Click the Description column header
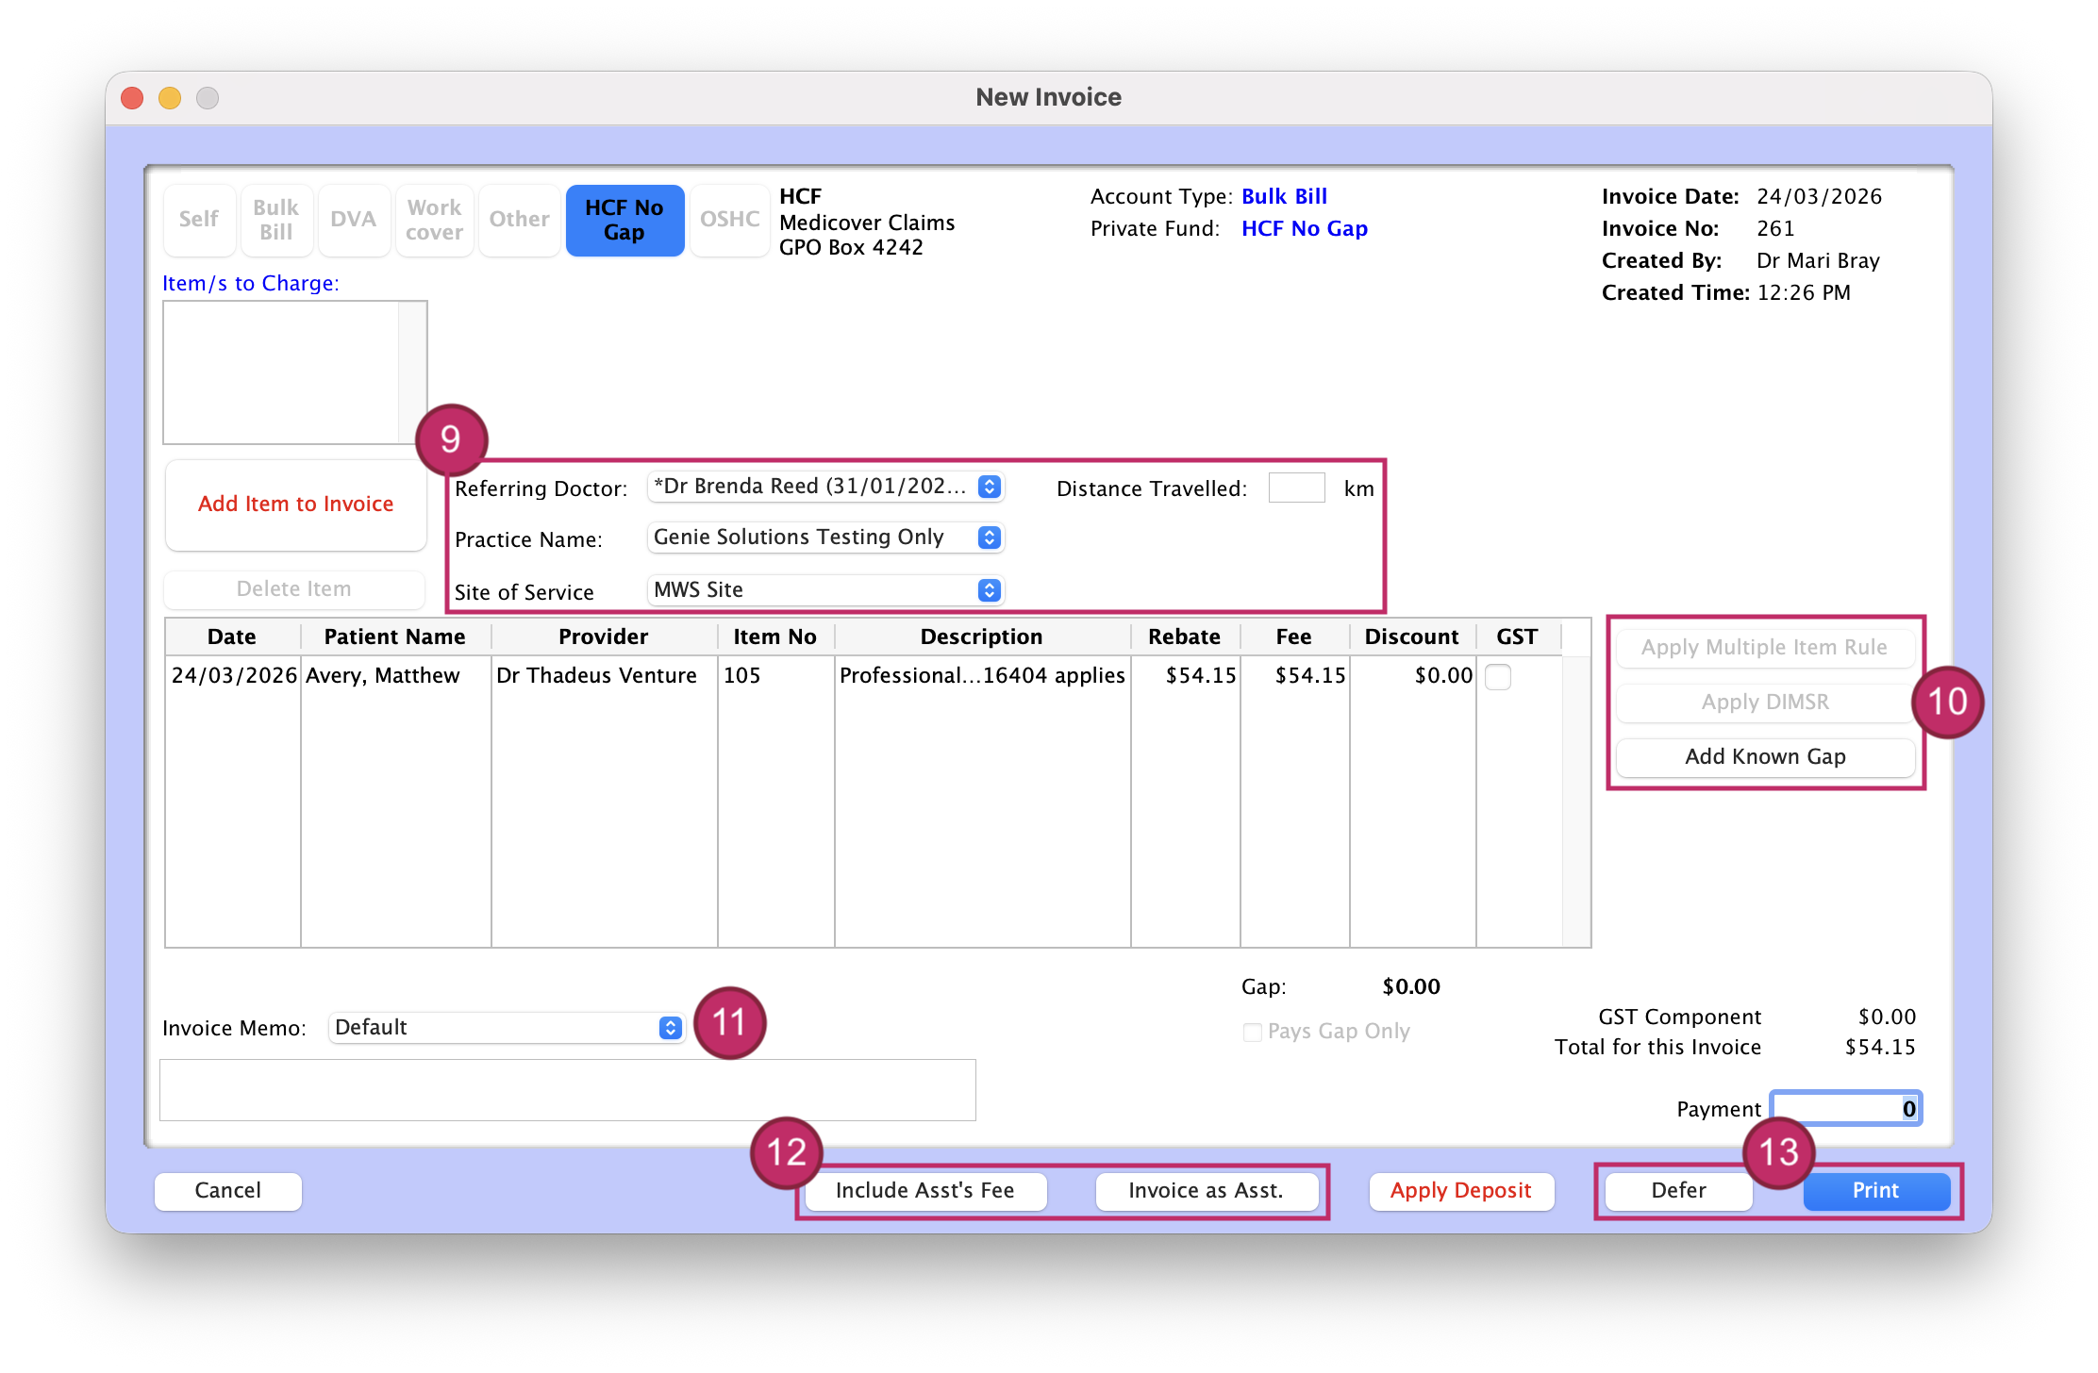Viewport: 2098px width, 1373px height. (x=982, y=637)
